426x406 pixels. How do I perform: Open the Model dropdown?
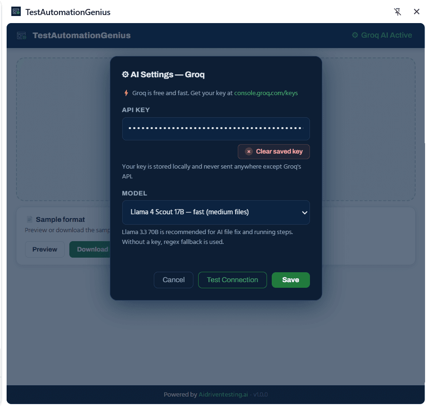[216, 212]
